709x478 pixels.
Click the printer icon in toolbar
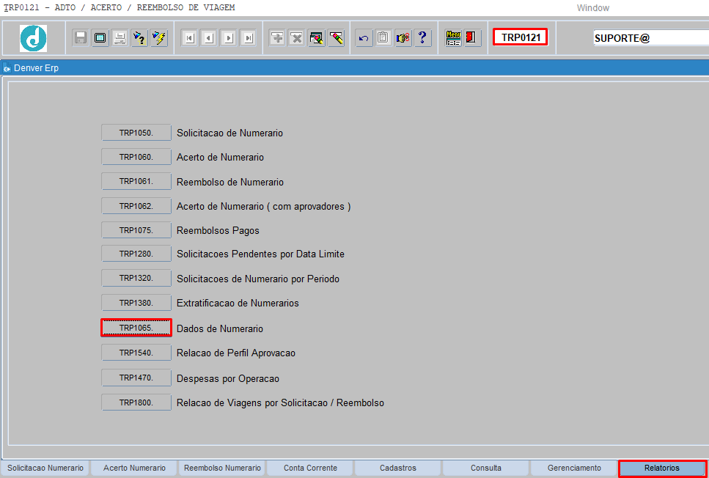(120, 38)
